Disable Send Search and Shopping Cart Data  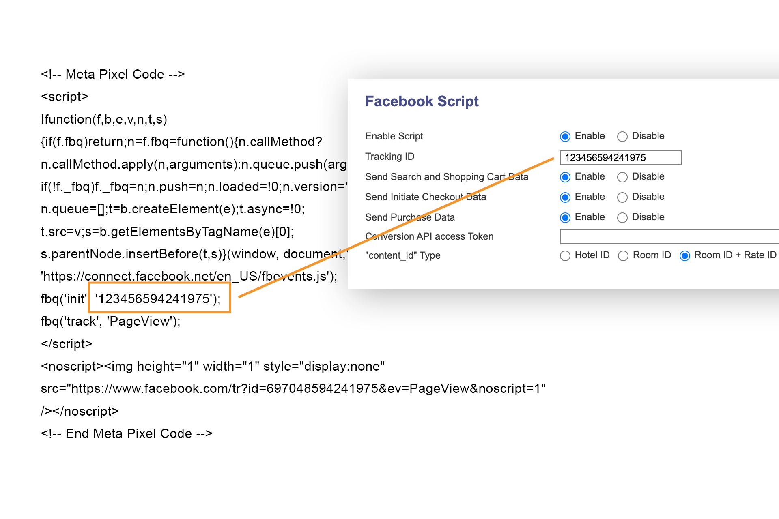click(622, 177)
